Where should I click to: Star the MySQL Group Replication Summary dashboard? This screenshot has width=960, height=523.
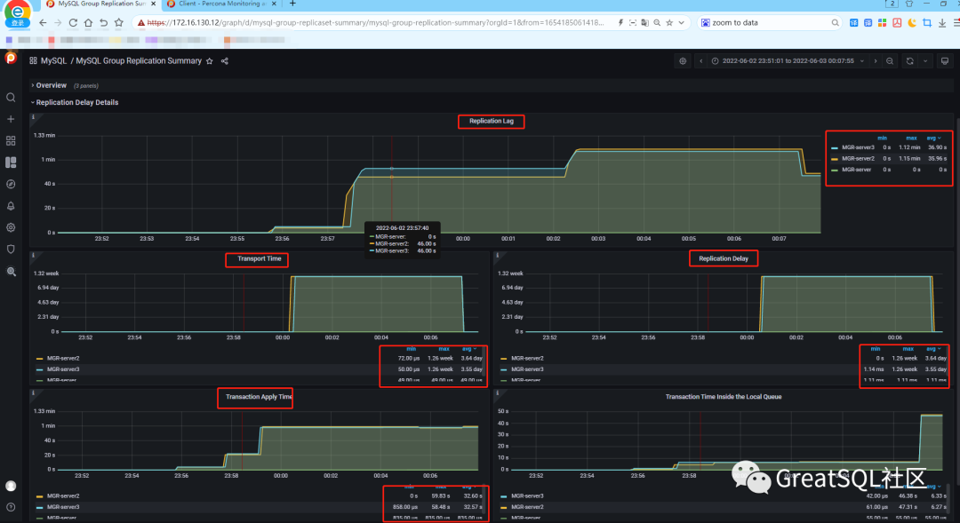[x=210, y=61]
